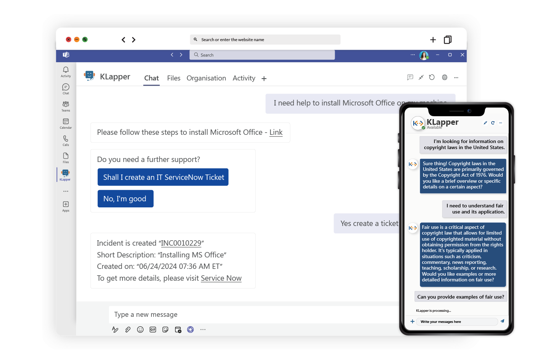Go forward in the browser

pyautogui.click(x=134, y=40)
